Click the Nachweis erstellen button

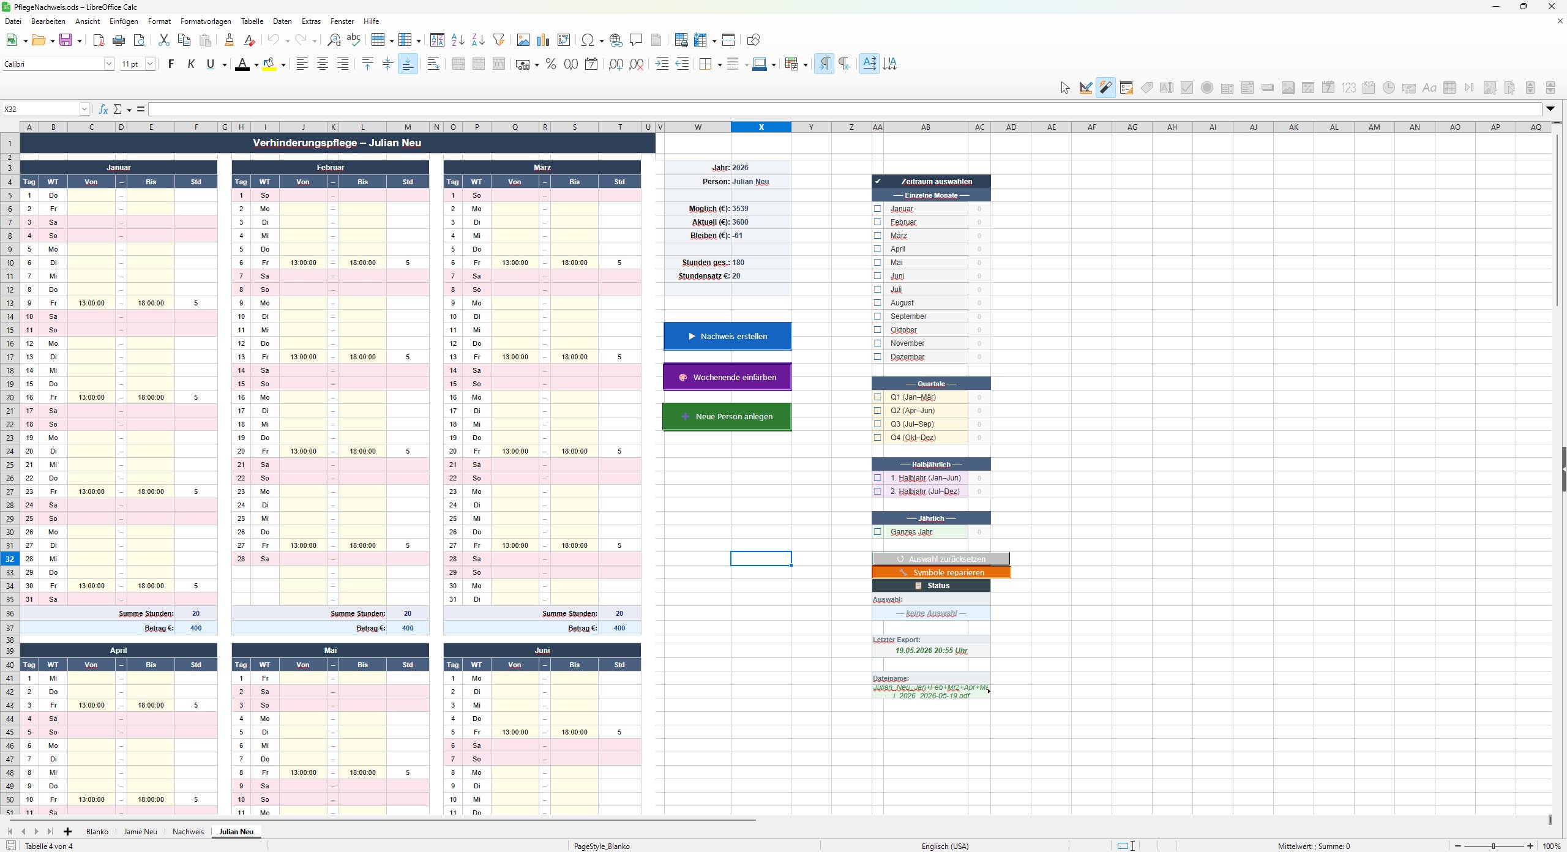727,336
